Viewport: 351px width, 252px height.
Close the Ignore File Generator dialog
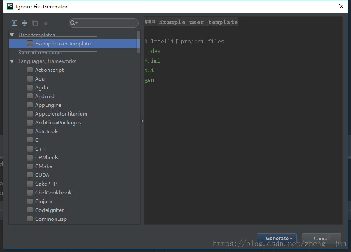[341, 6]
